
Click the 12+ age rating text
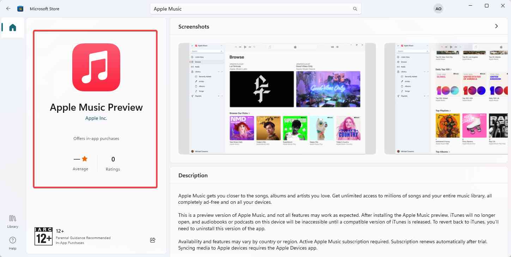click(60, 231)
